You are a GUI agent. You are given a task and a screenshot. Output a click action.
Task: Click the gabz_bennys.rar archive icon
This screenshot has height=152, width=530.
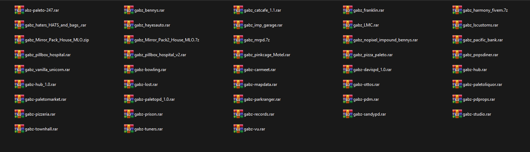[x=128, y=10]
